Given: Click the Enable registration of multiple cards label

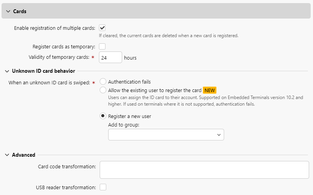Looking at the screenshot, I should point(54,28).
